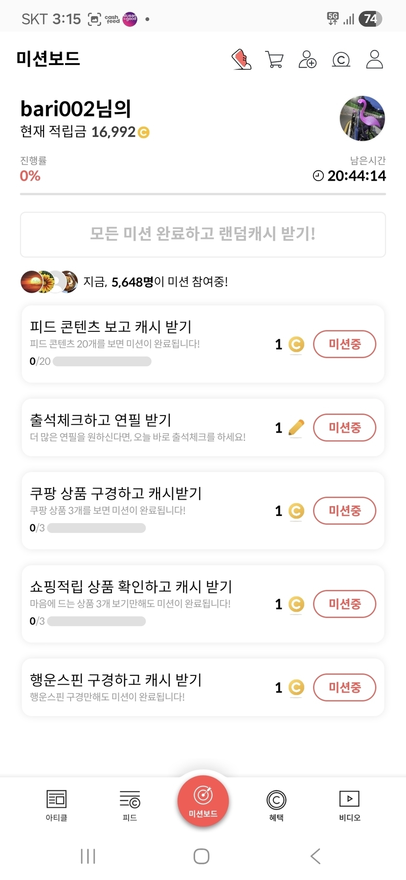The image size is (406, 880).
Task: Switch to the 아티클 tab
Action: (56, 805)
